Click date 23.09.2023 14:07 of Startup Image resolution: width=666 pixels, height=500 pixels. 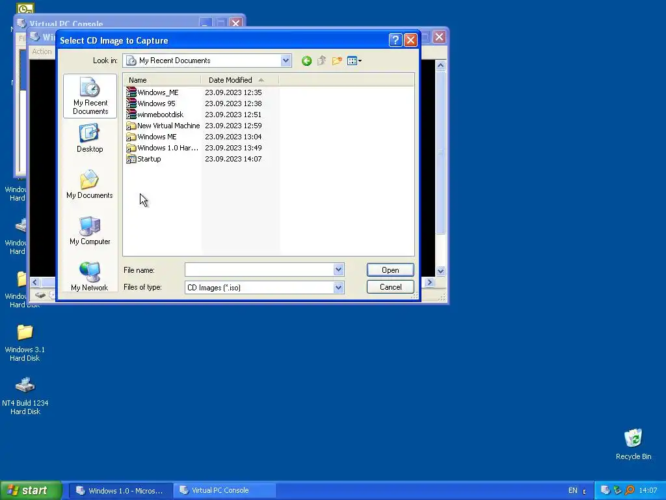233,159
